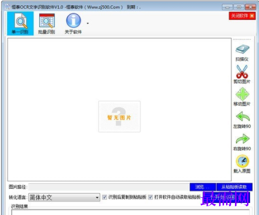The height and width of the screenshot is (215, 259).
Task: Focus the 图片路径 path input field
Action: 109,187
